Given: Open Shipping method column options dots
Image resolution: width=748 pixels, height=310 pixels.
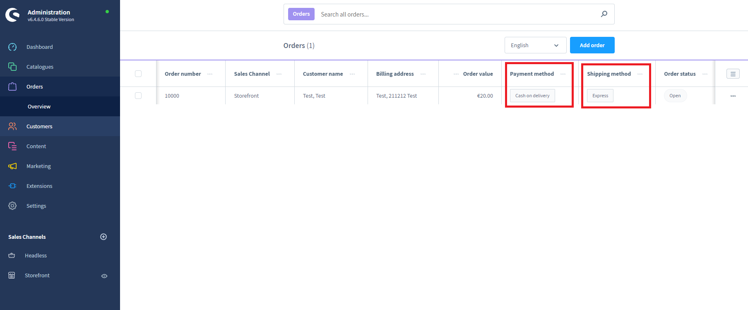Looking at the screenshot, I should point(640,74).
